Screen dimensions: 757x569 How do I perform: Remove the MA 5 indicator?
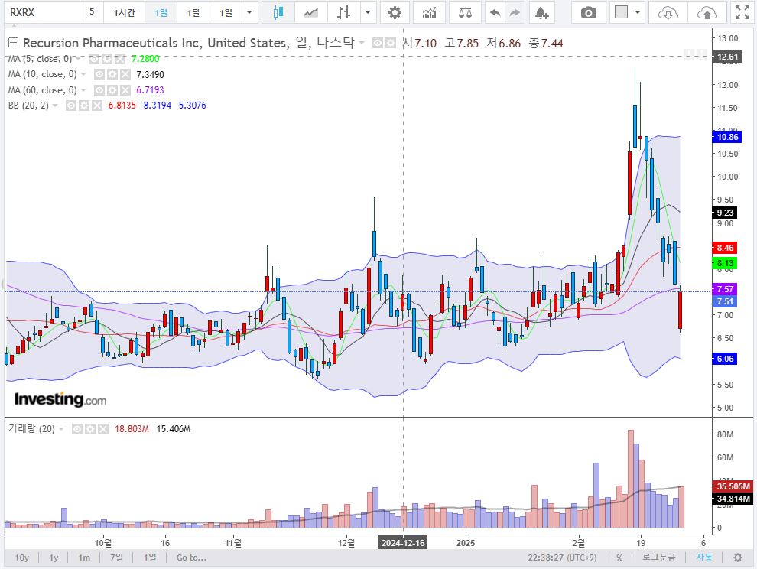pyautogui.click(x=120, y=59)
